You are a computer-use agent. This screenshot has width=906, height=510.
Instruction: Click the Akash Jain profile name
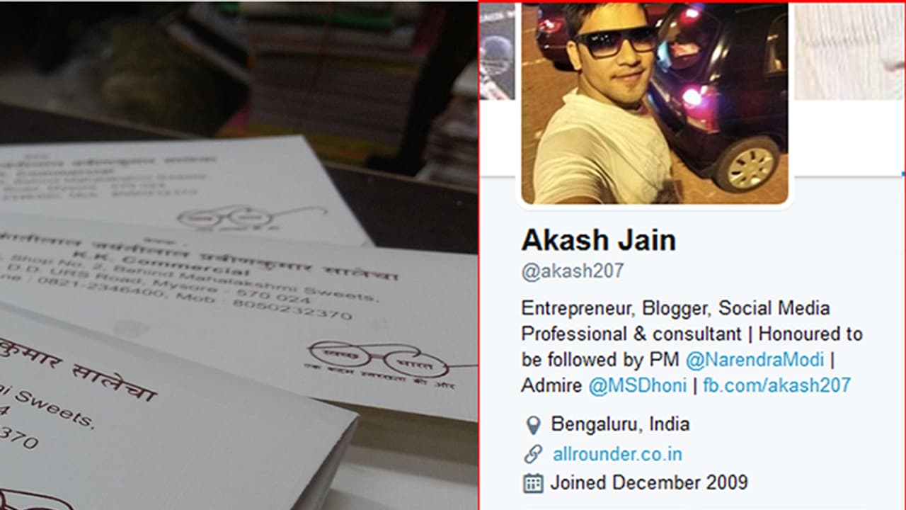click(598, 240)
